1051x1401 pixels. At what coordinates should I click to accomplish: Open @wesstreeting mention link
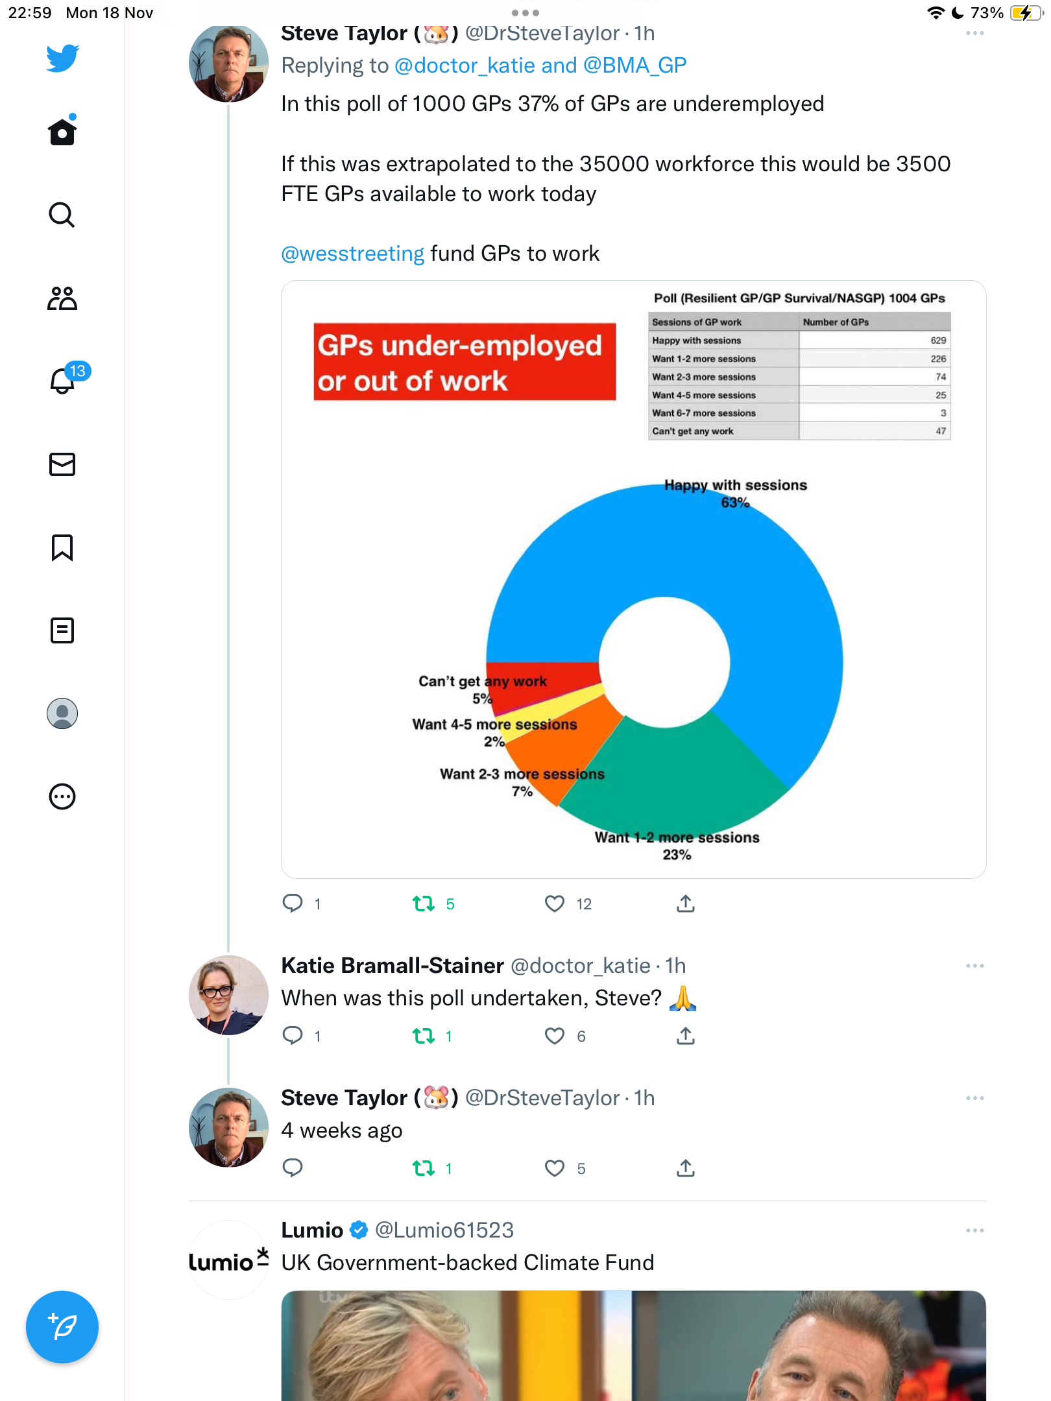click(x=352, y=254)
